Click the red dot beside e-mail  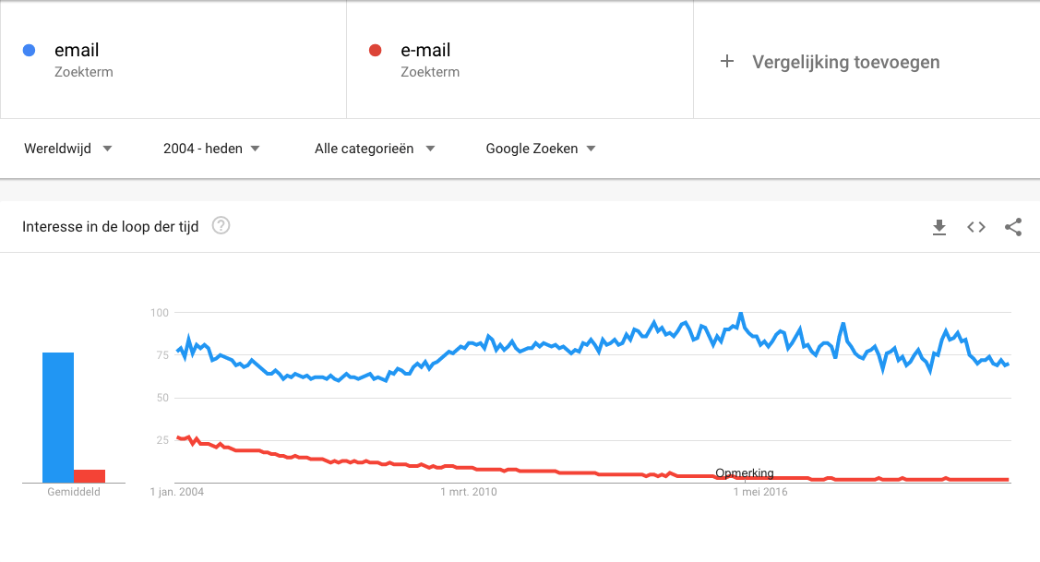pyautogui.click(x=376, y=51)
